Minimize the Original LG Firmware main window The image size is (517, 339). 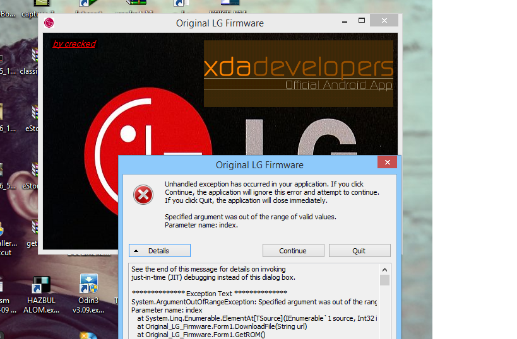[x=345, y=21]
